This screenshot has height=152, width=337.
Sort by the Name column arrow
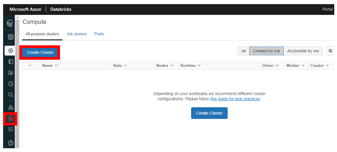(x=56, y=66)
